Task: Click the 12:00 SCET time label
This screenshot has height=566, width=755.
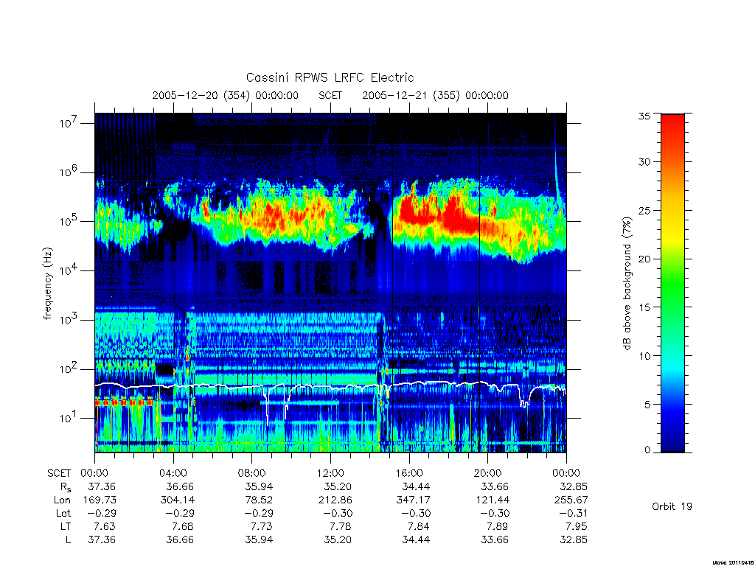Action: 330,473
